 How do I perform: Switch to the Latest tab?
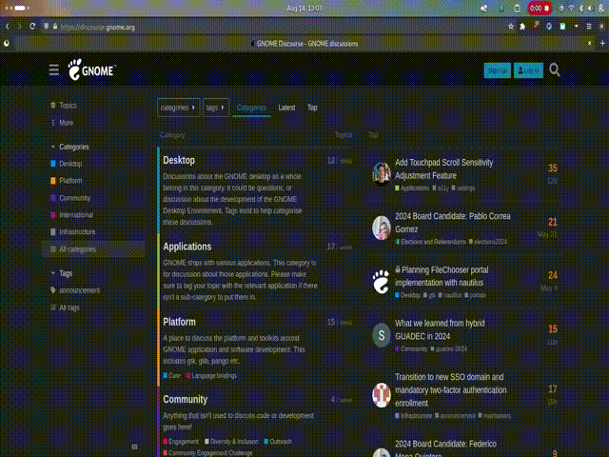tap(286, 108)
